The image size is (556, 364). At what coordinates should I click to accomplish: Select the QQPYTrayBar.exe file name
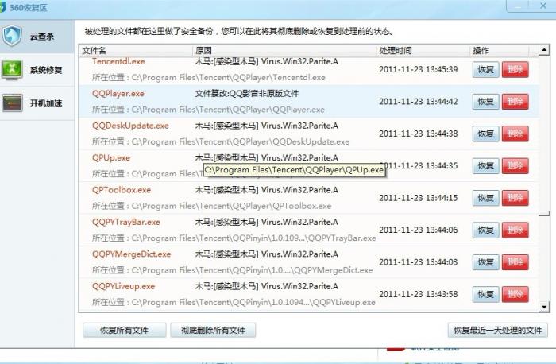coord(126,222)
